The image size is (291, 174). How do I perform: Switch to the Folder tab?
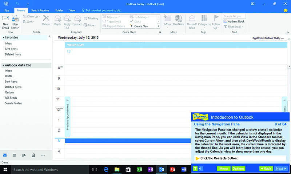[x=59, y=11]
